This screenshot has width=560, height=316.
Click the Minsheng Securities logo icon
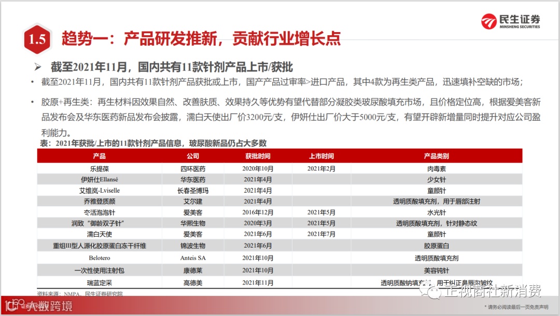click(x=488, y=21)
